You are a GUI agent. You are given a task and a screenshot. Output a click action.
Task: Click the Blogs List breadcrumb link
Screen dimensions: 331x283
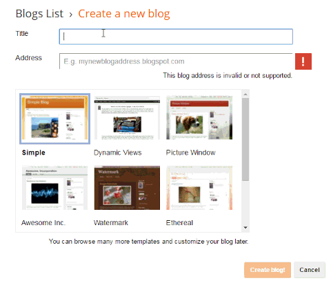(x=39, y=14)
